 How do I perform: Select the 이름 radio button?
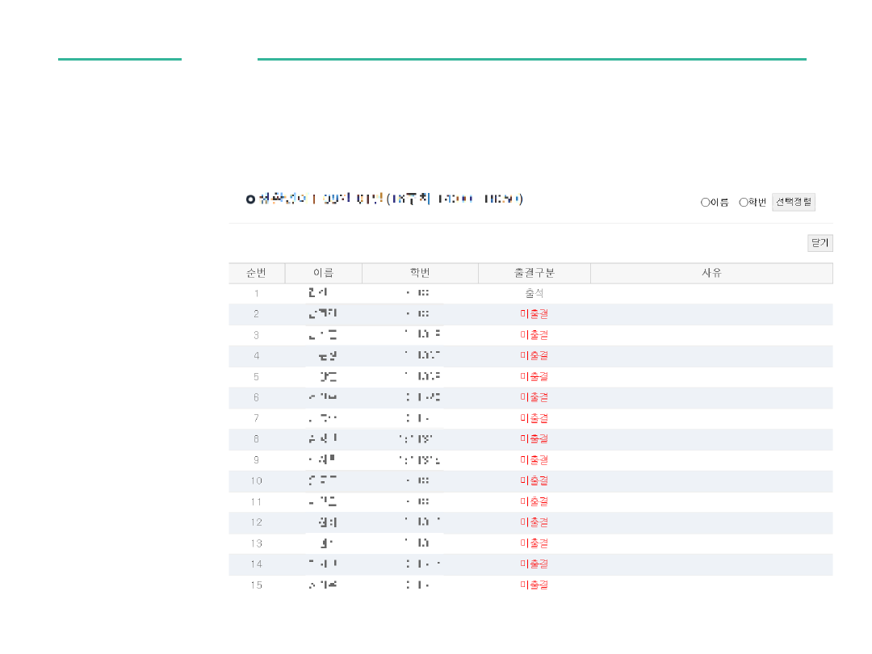pyautogui.click(x=705, y=202)
